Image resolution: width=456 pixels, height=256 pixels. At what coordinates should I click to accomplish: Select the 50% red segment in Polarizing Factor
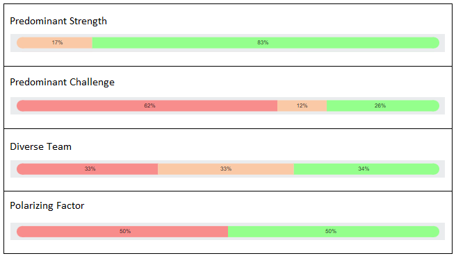point(122,232)
